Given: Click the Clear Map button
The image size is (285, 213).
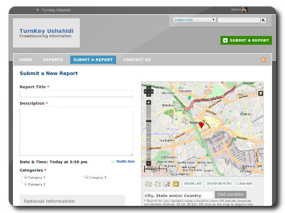Looking at the screenshot, I should [244, 184].
